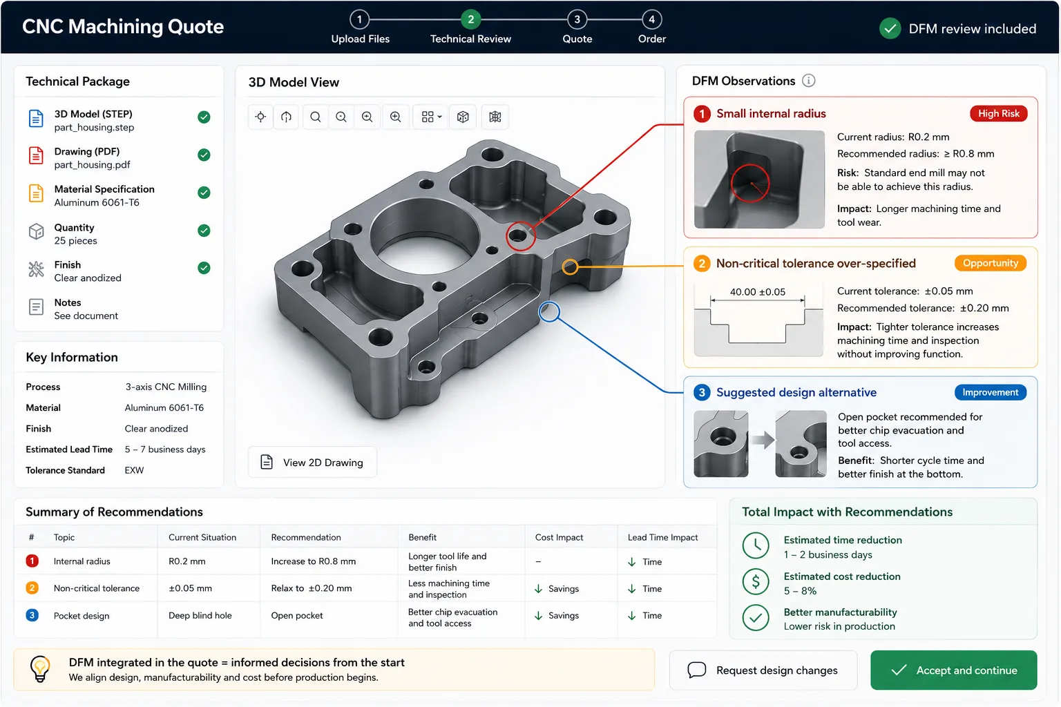
Task: Click the yellow Material Specification document icon
Action: click(36, 193)
